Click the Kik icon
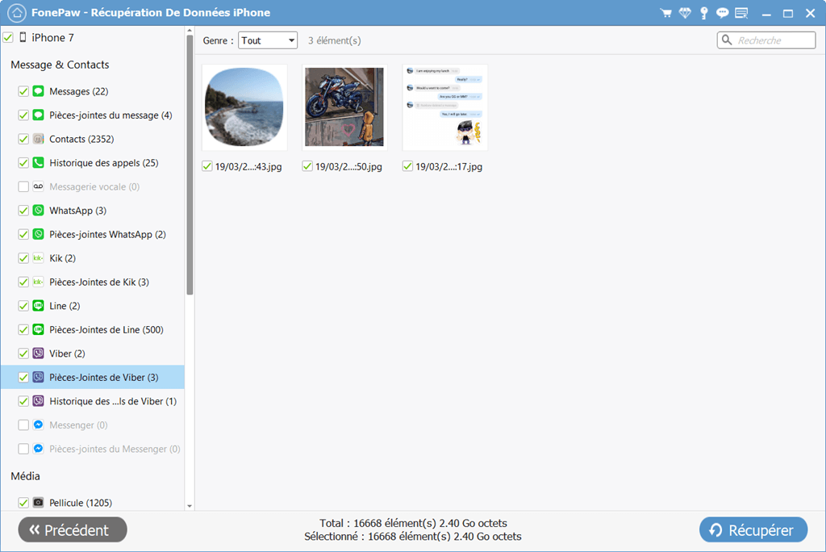826x552 pixels. 38,257
